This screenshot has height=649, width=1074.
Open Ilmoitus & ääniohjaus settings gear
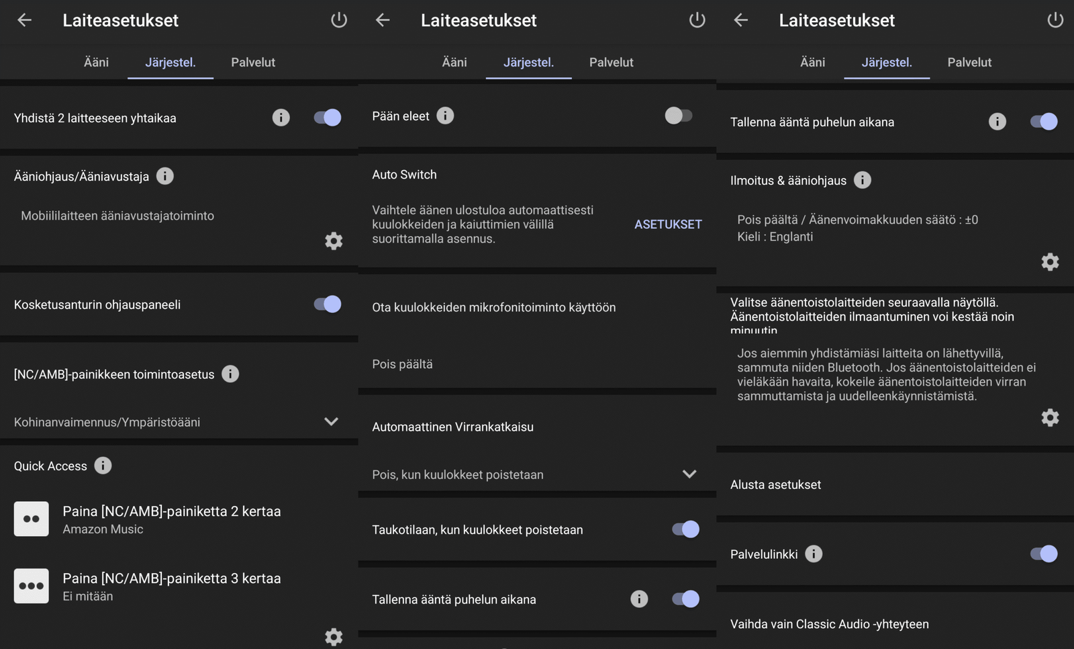1050,262
